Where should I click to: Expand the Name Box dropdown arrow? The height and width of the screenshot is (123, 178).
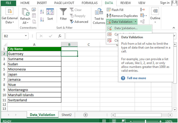26,36
